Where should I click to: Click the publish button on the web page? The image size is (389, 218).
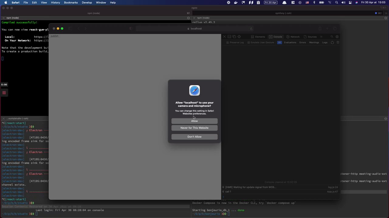[x=54, y=36]
